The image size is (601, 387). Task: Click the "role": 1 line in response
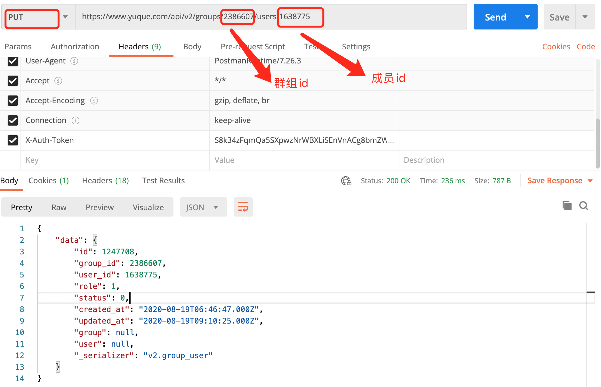(x=97, y=286)
